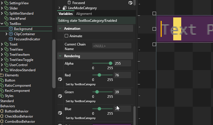Click the cube icon next to Red
The image size is (213, 125).
pos(60,79)
